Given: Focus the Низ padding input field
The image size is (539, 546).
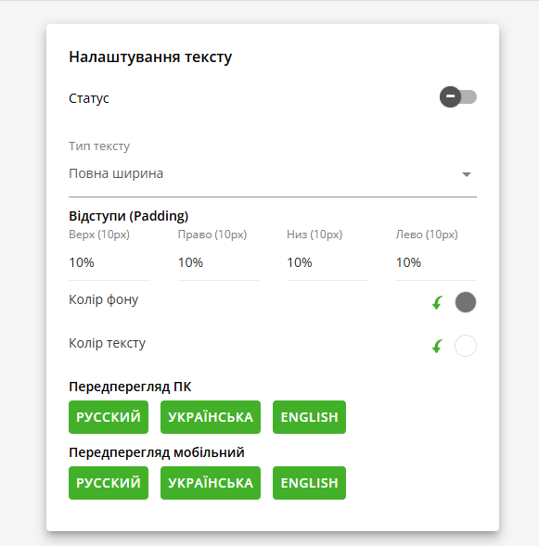Looking at the screenshot, I should click(327, 262).
